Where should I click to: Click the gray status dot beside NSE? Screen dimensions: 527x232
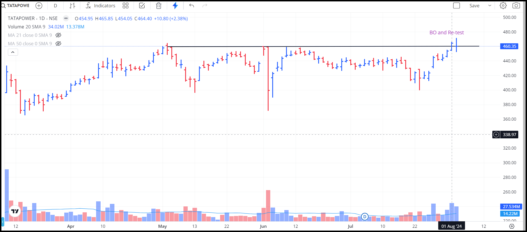(66, 18)
